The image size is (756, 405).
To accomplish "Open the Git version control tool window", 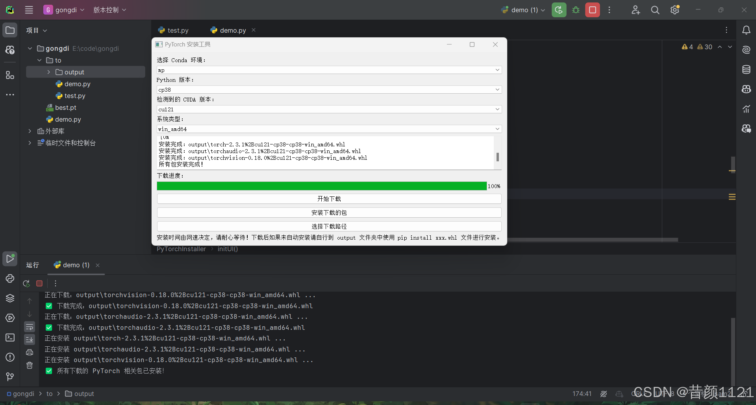I will coord(10,377).
